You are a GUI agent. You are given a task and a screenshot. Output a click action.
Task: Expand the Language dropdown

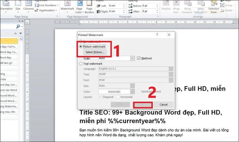click(x=171, y=69)
